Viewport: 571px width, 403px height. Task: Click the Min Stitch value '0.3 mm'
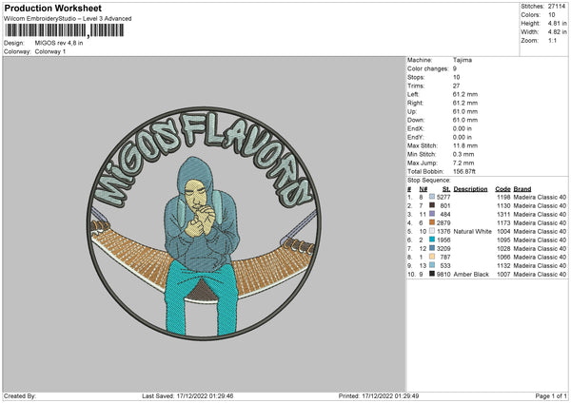(x=463, y=154)
